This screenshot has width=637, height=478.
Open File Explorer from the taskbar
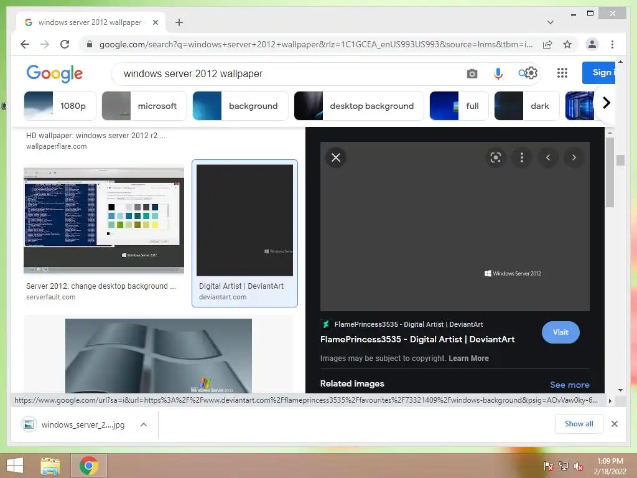[50, 466]
